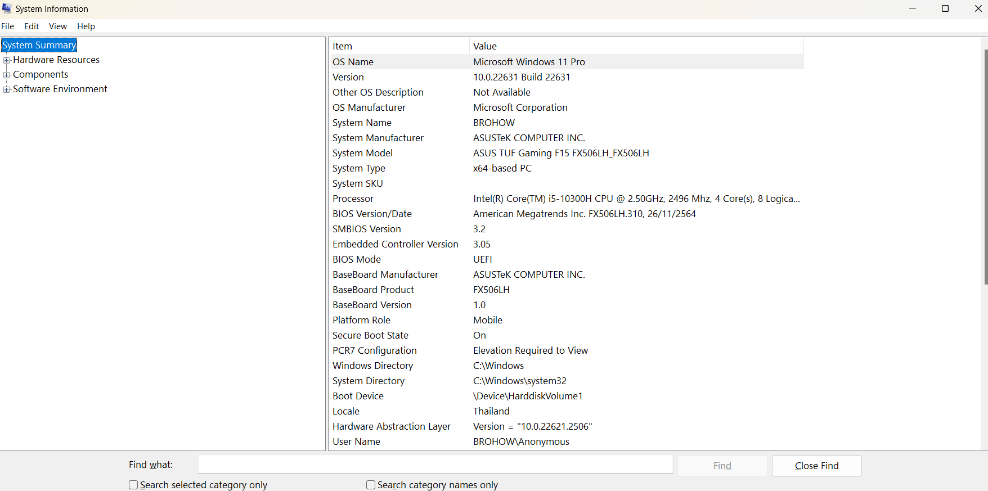The width and height of the screenshot is (988, 491).
Task: Select the System SKU row
Action: [567, 183]
